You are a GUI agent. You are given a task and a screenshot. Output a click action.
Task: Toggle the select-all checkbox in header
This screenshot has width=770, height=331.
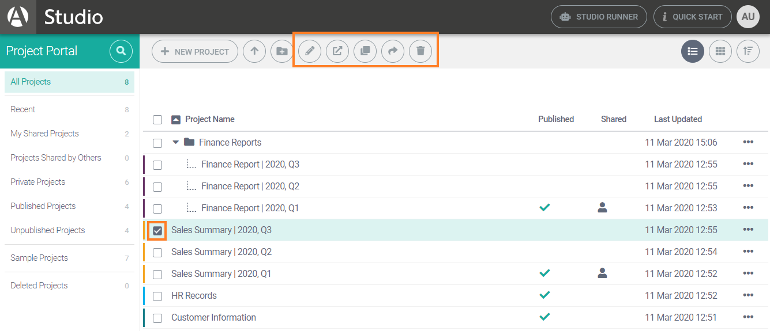[157, 120]
